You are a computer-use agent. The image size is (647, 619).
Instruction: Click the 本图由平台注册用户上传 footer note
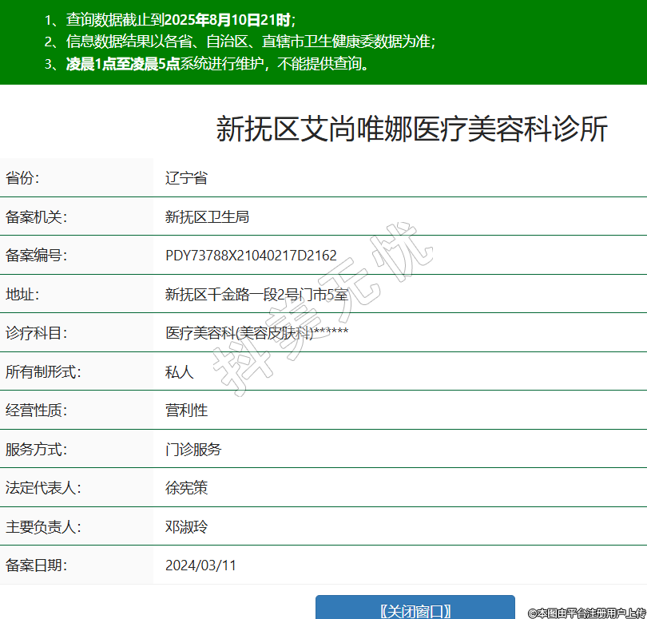[x=586, y=613]
